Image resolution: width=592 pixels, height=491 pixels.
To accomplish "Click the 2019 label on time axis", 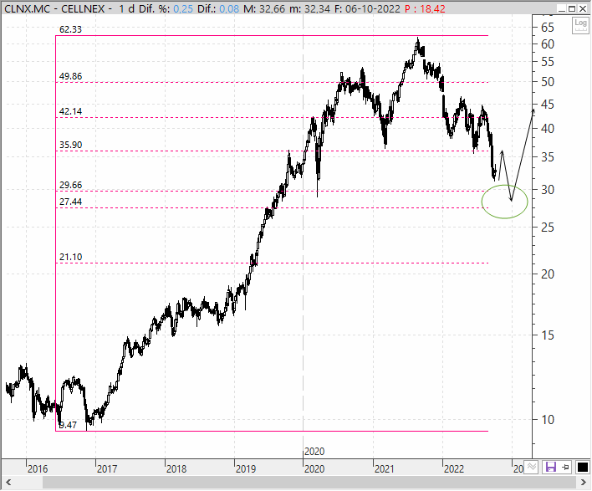I will coord(246,469).
